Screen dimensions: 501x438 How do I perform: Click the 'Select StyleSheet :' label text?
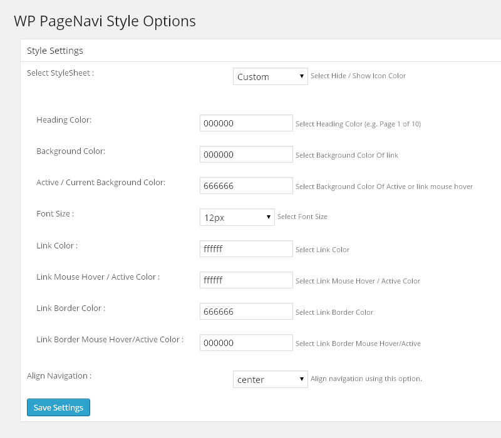pyautogui.click(x=60, y=73)
